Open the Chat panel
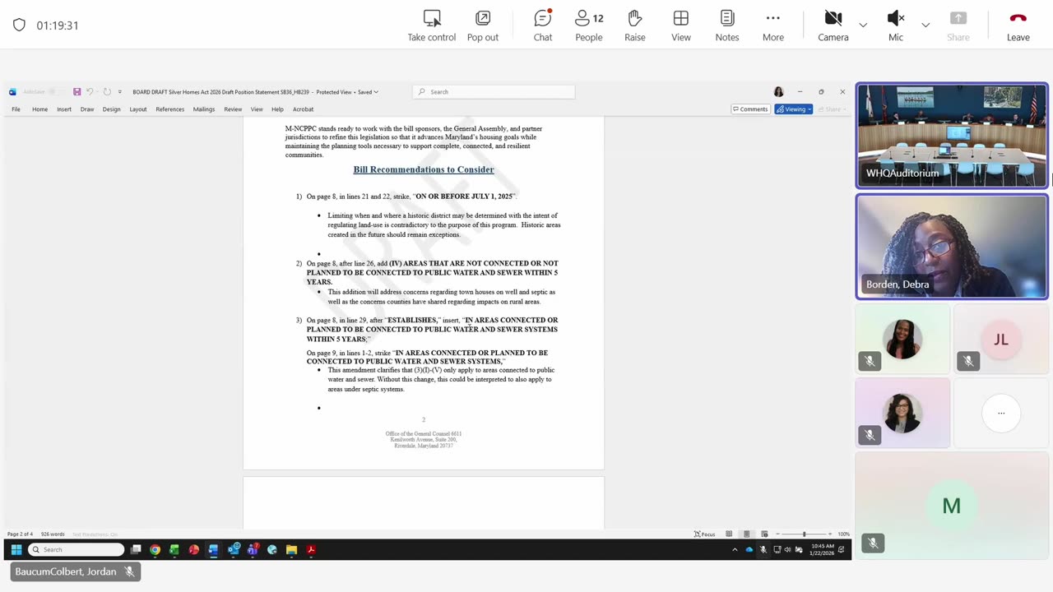 [x=543, y=25]
